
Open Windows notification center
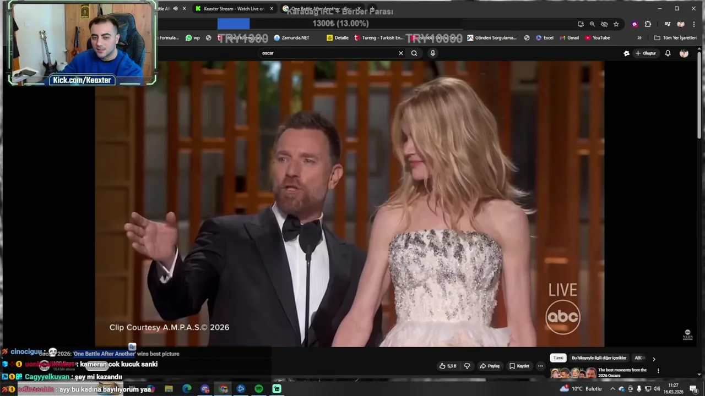pos(693,389)
